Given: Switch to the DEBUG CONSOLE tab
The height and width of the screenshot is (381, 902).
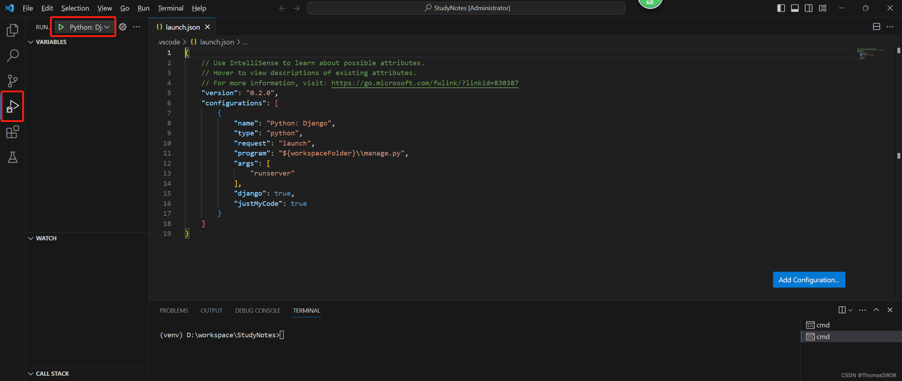Looking at the screenshot, I should tap(258, 311).
